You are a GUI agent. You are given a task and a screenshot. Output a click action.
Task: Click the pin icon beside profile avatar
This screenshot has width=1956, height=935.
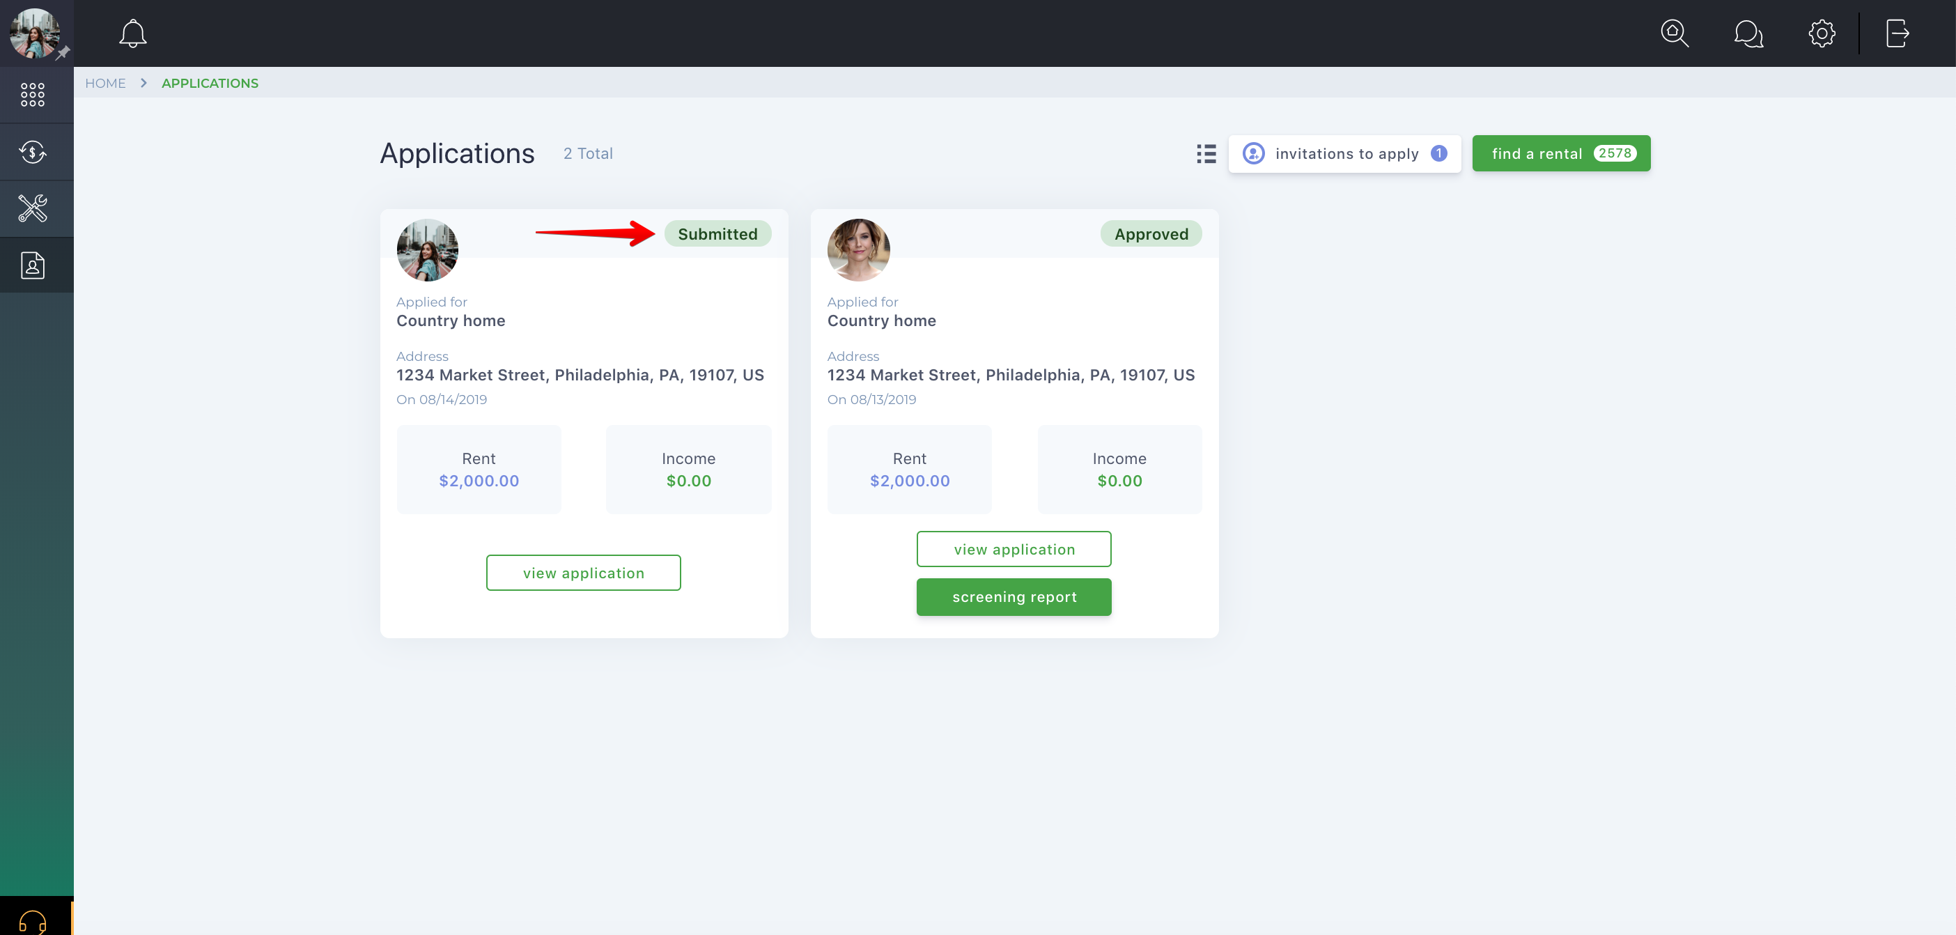64,52
